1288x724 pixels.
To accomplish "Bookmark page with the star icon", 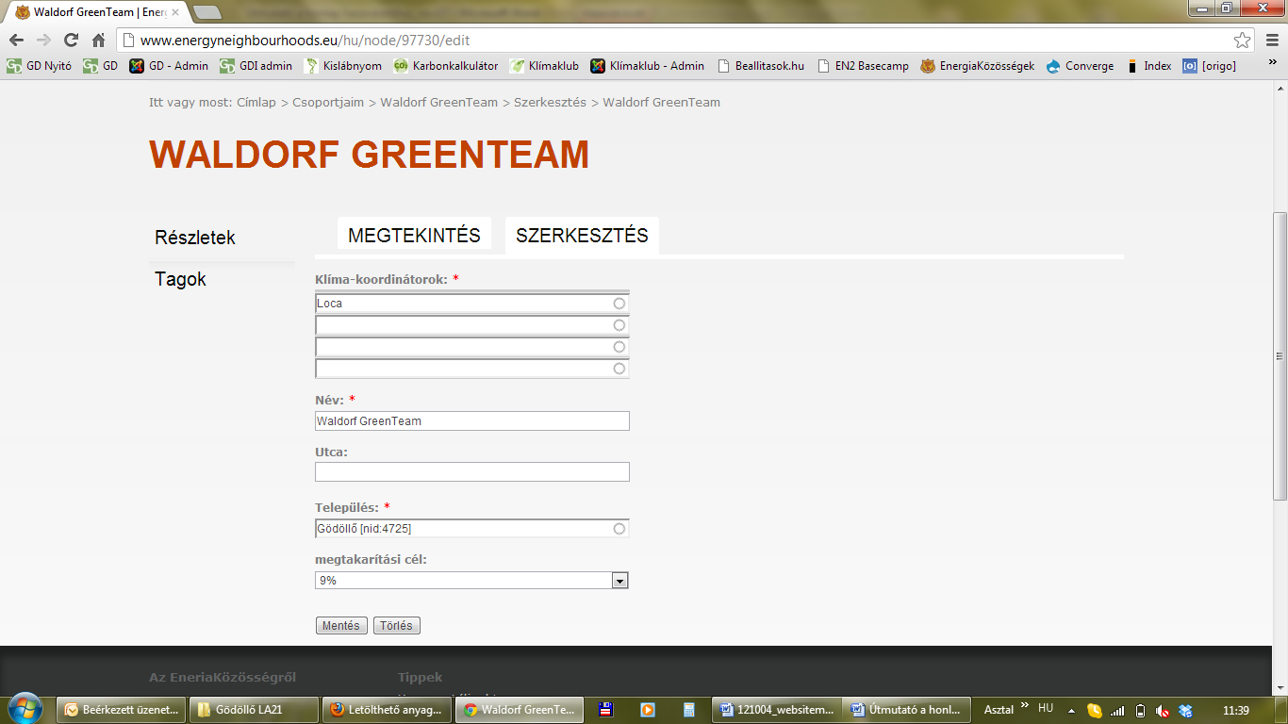I will pos(1243,41).
